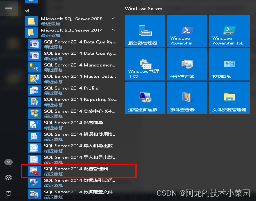256x201 pixels.
Task: Launch the 远程桌面连接 tile
Action: click(145, 98)
